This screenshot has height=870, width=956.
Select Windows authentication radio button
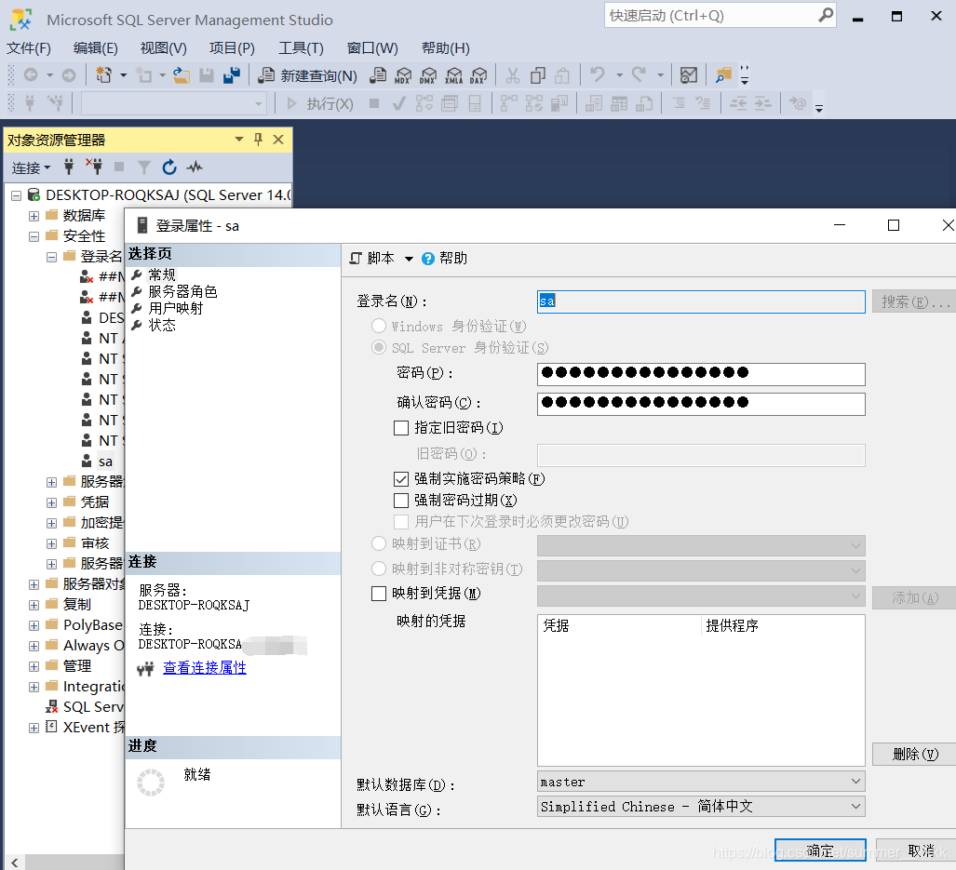379,326
